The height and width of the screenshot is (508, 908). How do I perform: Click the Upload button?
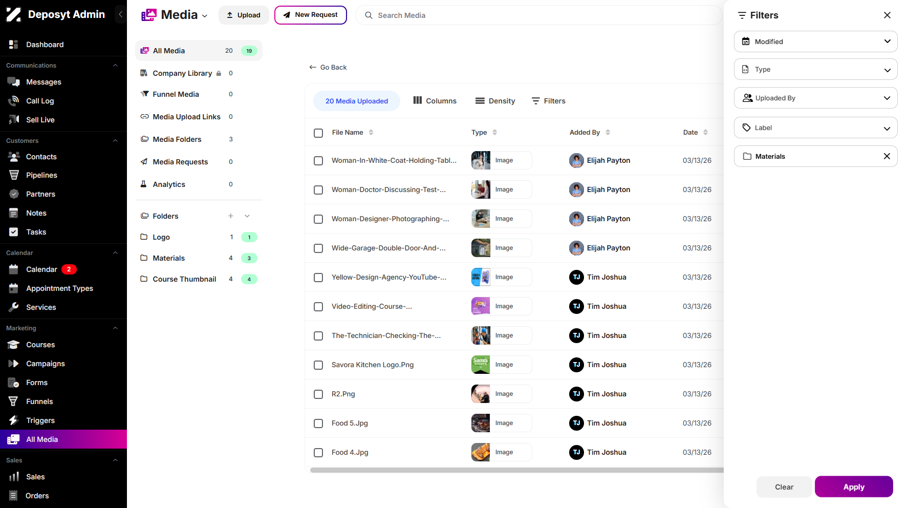click(x=244, y=15)
